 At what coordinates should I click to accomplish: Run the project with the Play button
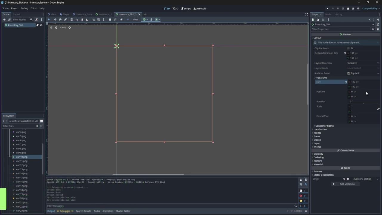tap(327, 8)
